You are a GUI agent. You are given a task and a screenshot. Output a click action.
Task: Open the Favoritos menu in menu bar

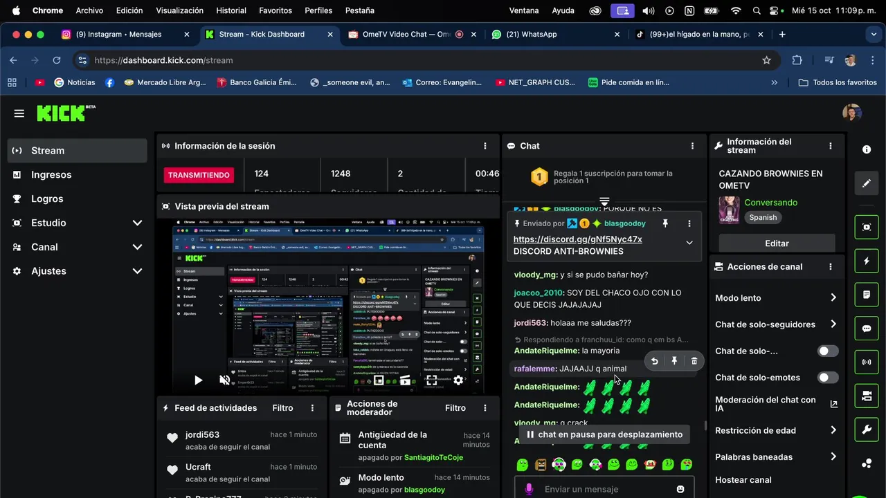click(x=275, y=10)
